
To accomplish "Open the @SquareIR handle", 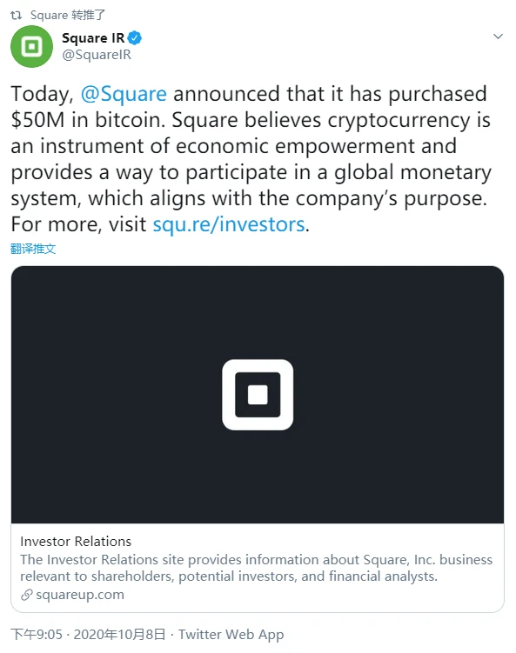I will coord(97,55).
